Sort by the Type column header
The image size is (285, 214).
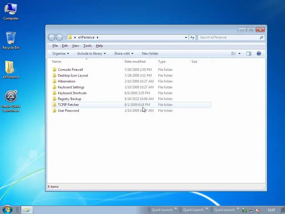[x=173, y=62]
